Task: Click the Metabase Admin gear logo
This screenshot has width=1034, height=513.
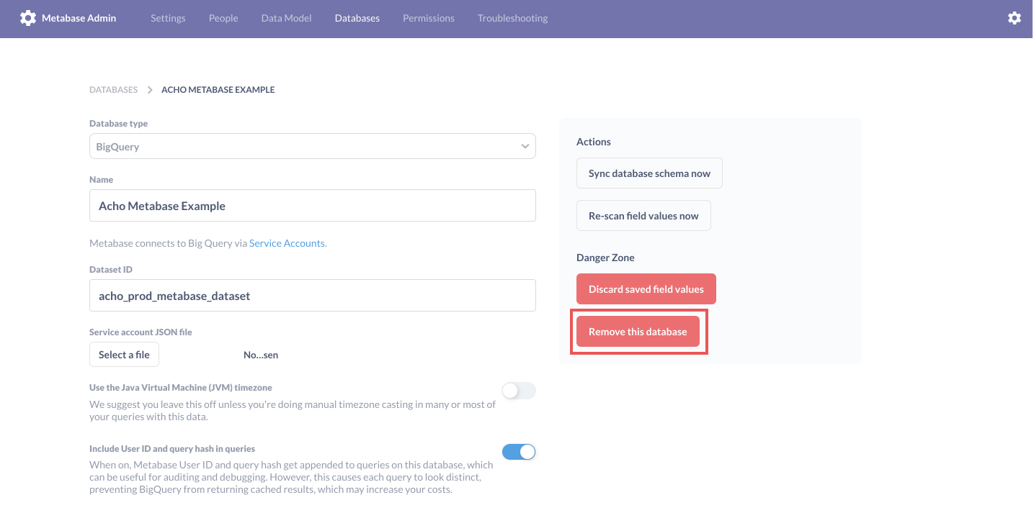Action: (28, 18)
